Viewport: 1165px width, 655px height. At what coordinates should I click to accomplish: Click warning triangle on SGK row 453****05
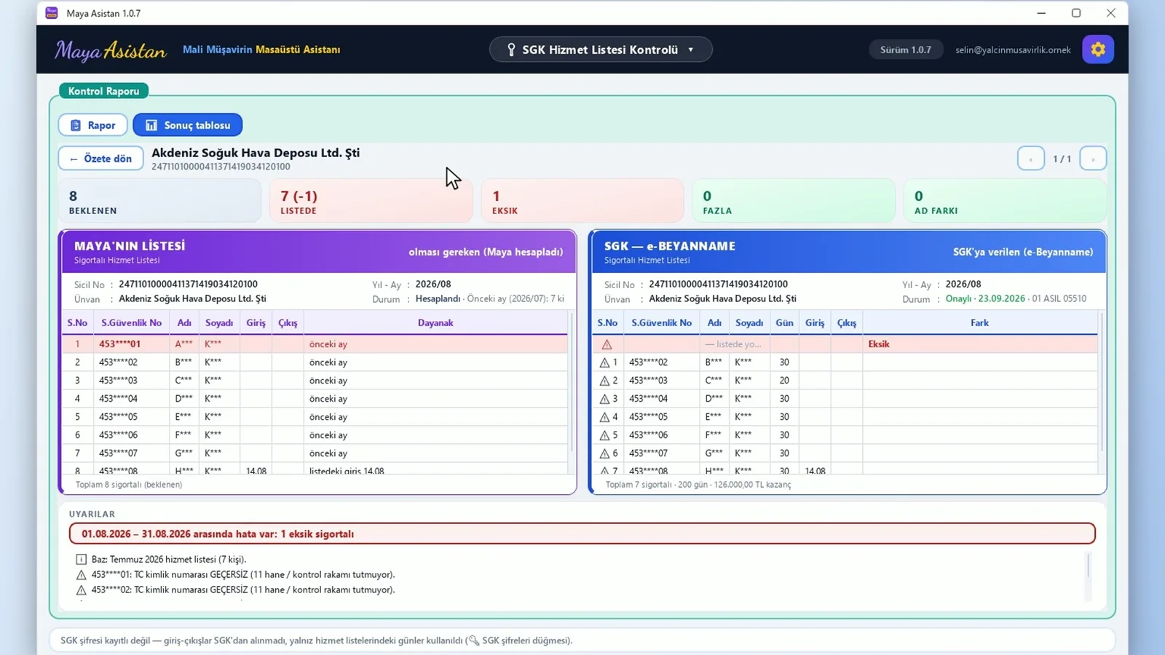click(604, 417)
